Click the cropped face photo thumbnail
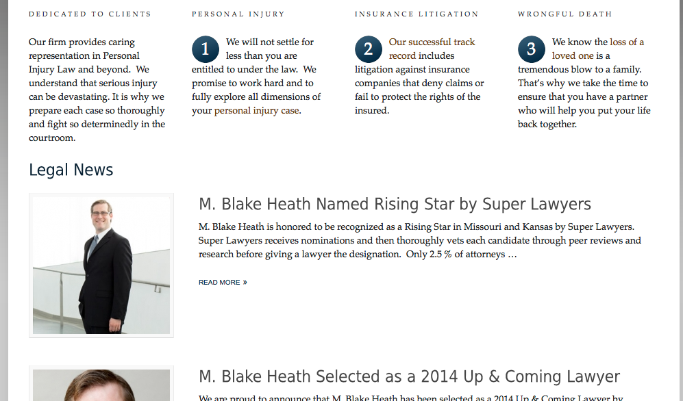The image size is (683, 401). click(x=101, y=385)
